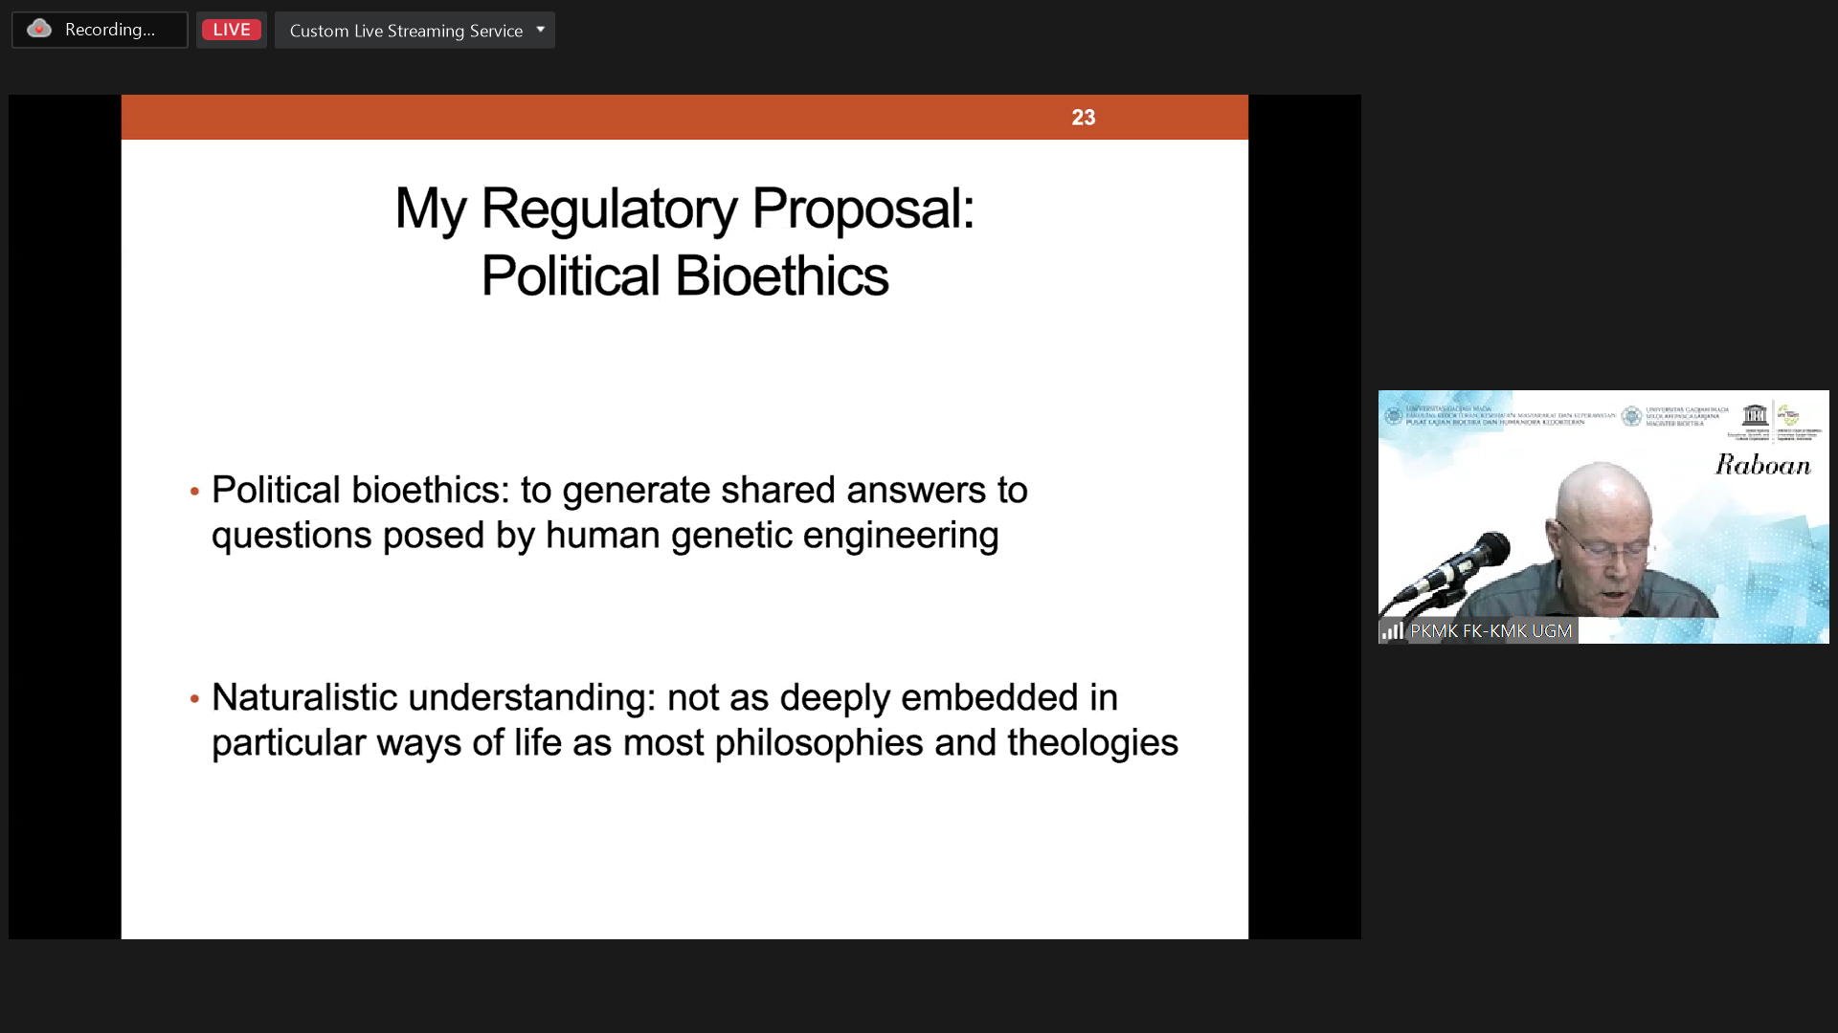
Task: Click the network signal strength icon on video
Action: click(x=1393, y=631)
